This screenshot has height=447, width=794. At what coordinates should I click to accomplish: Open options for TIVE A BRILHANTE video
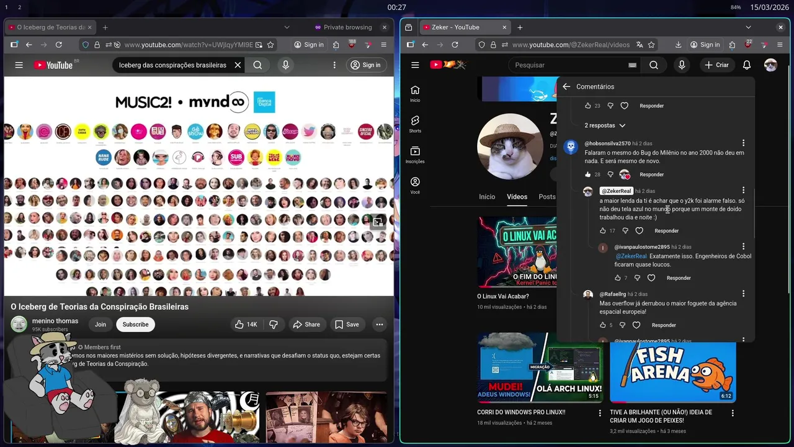[732, 413]
